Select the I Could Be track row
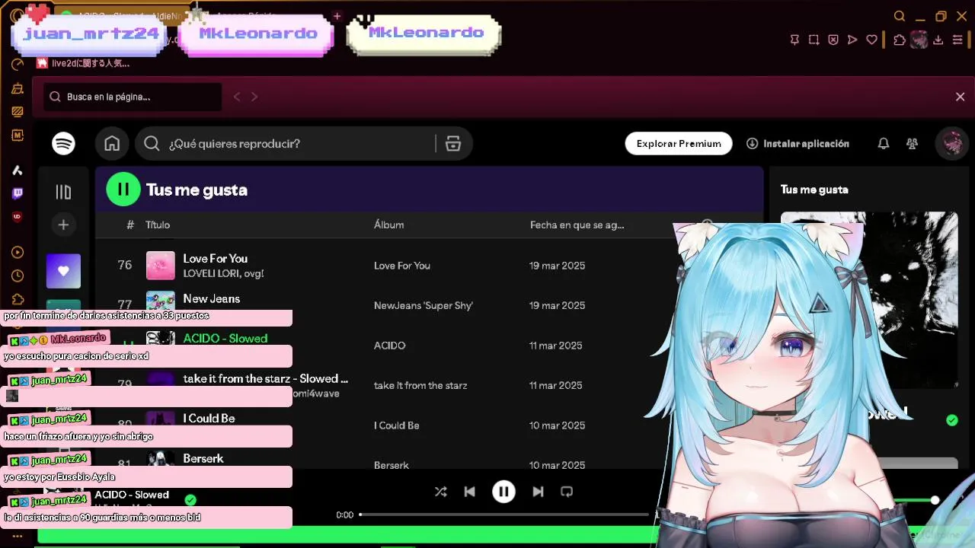The height and width of the screenshot is (548, 975). click(209, 418)
